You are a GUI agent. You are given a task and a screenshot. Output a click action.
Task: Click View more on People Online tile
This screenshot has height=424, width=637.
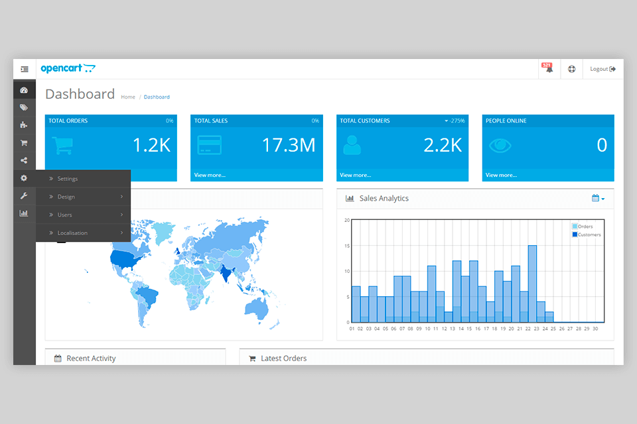[x=501, y=176]
